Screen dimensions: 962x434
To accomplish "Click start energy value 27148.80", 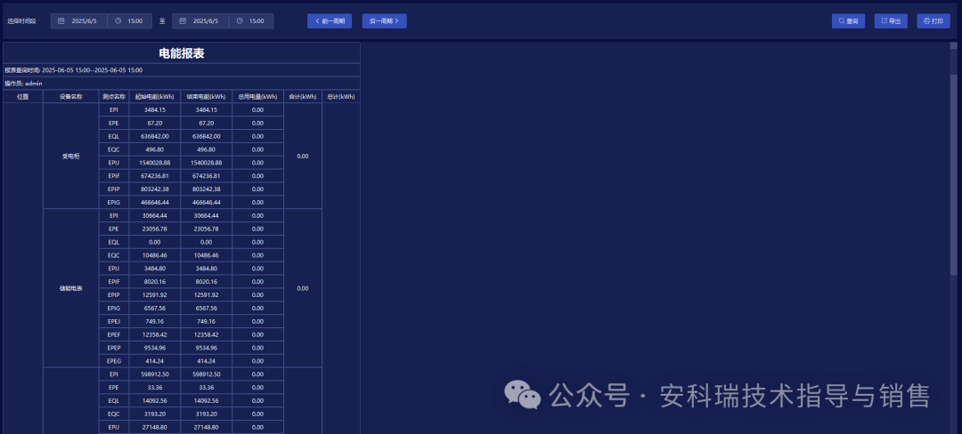I will (155, 427).
